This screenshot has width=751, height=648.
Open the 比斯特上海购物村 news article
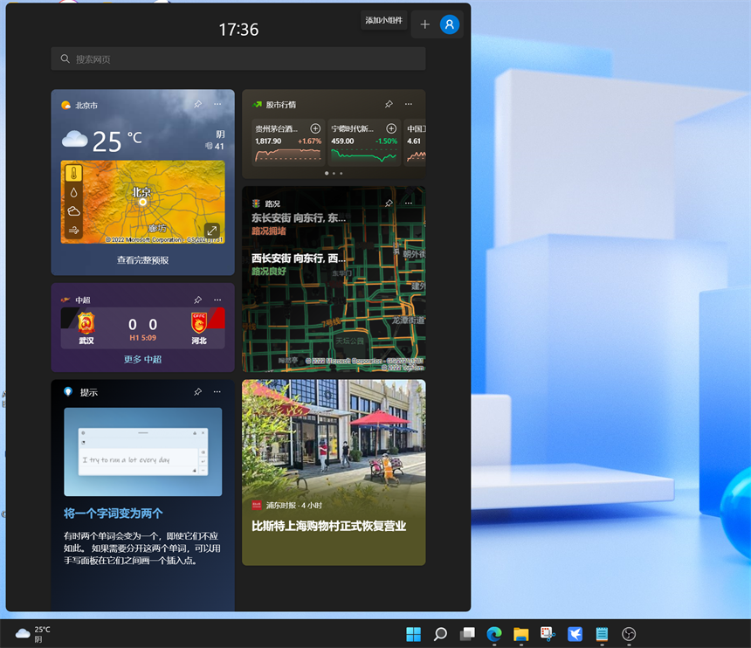pyautogui.click(x=329, y=526)
